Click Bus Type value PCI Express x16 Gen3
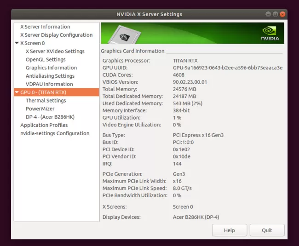This screenshot has width=299, height=246. pyautogui.click(x=198, y=135)
